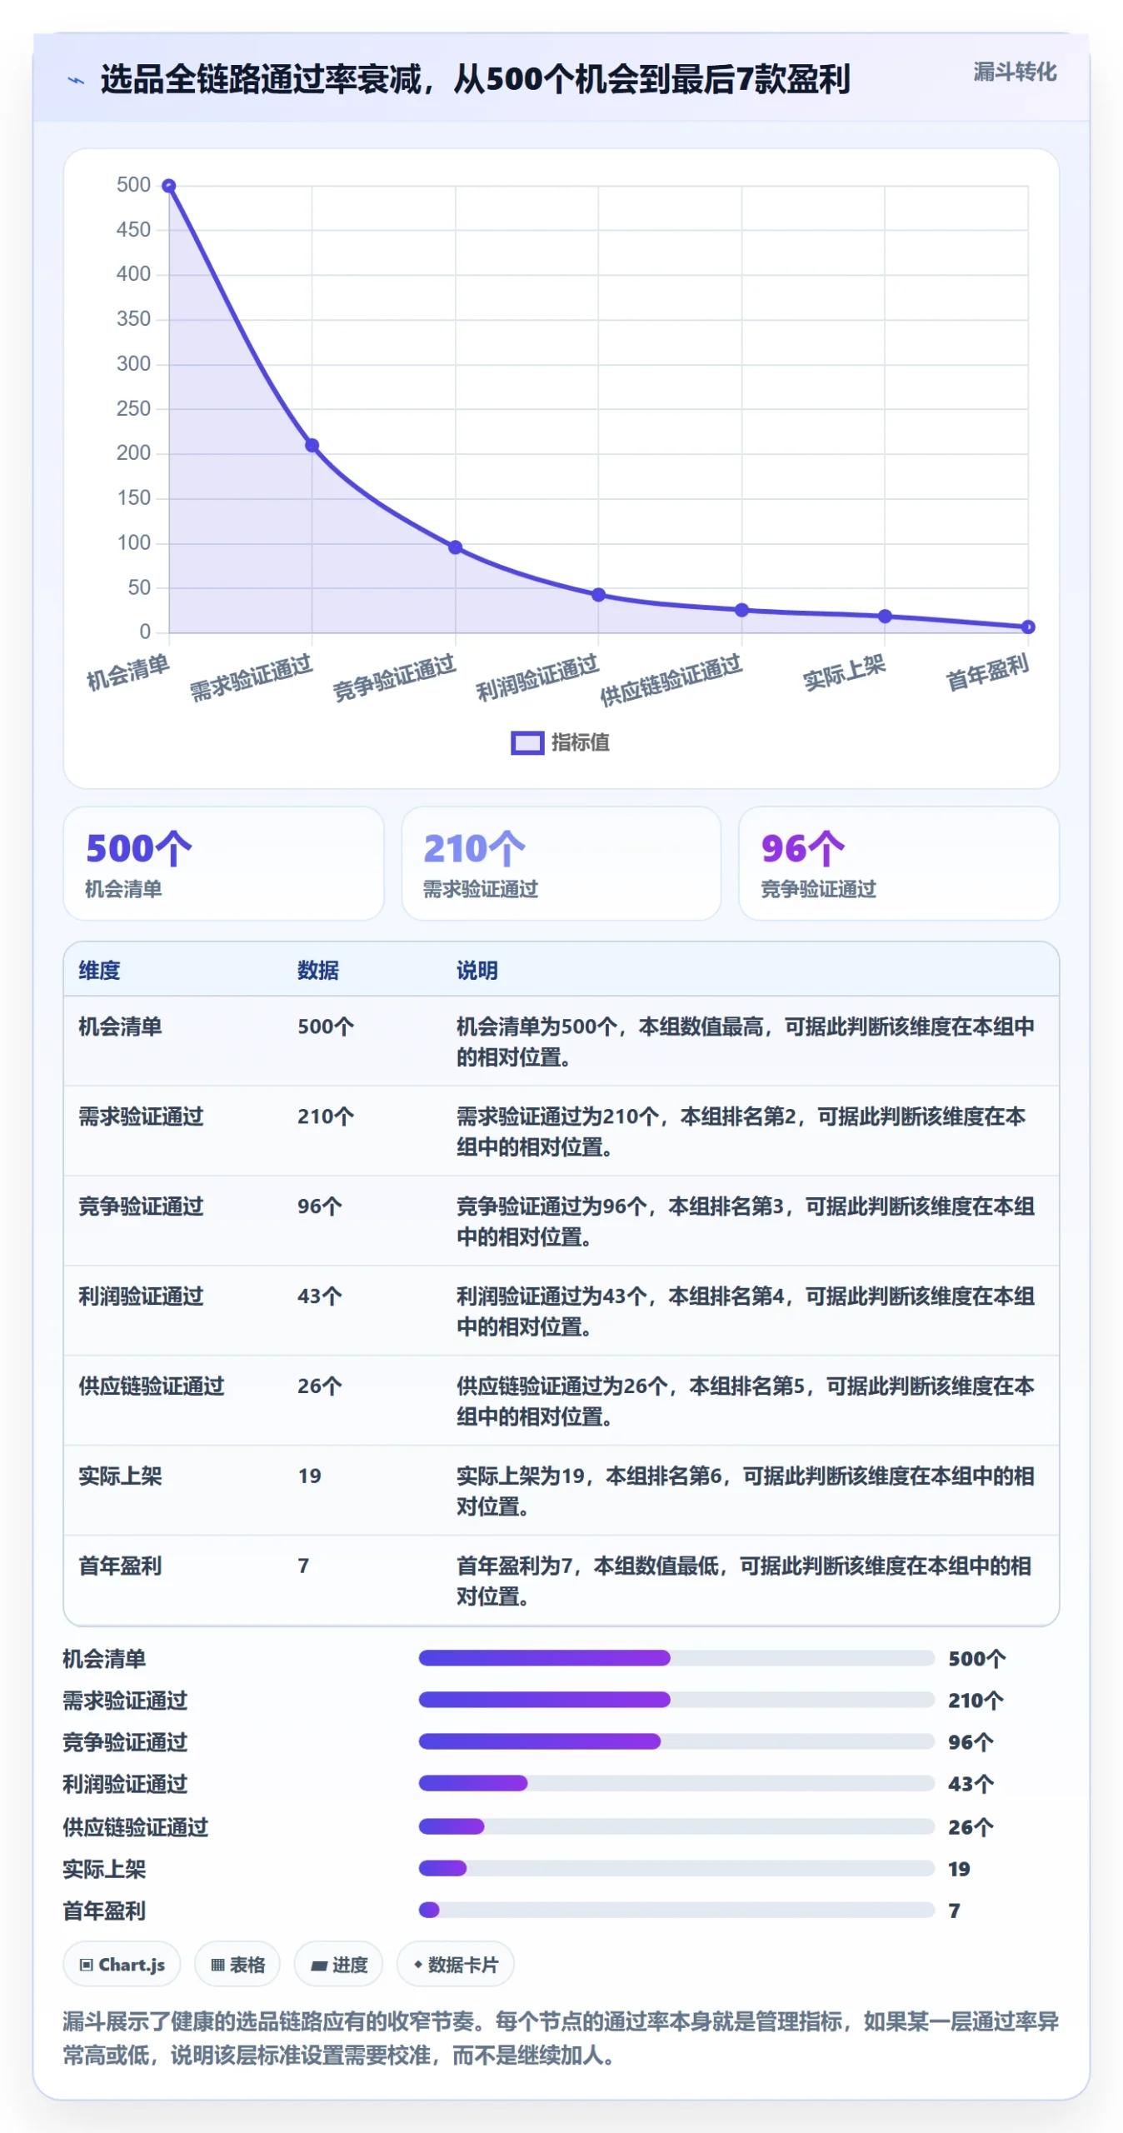Click the 表格 tag chip
Viewport: 1123px width, 2133px height.
(x=237, y=1965)
